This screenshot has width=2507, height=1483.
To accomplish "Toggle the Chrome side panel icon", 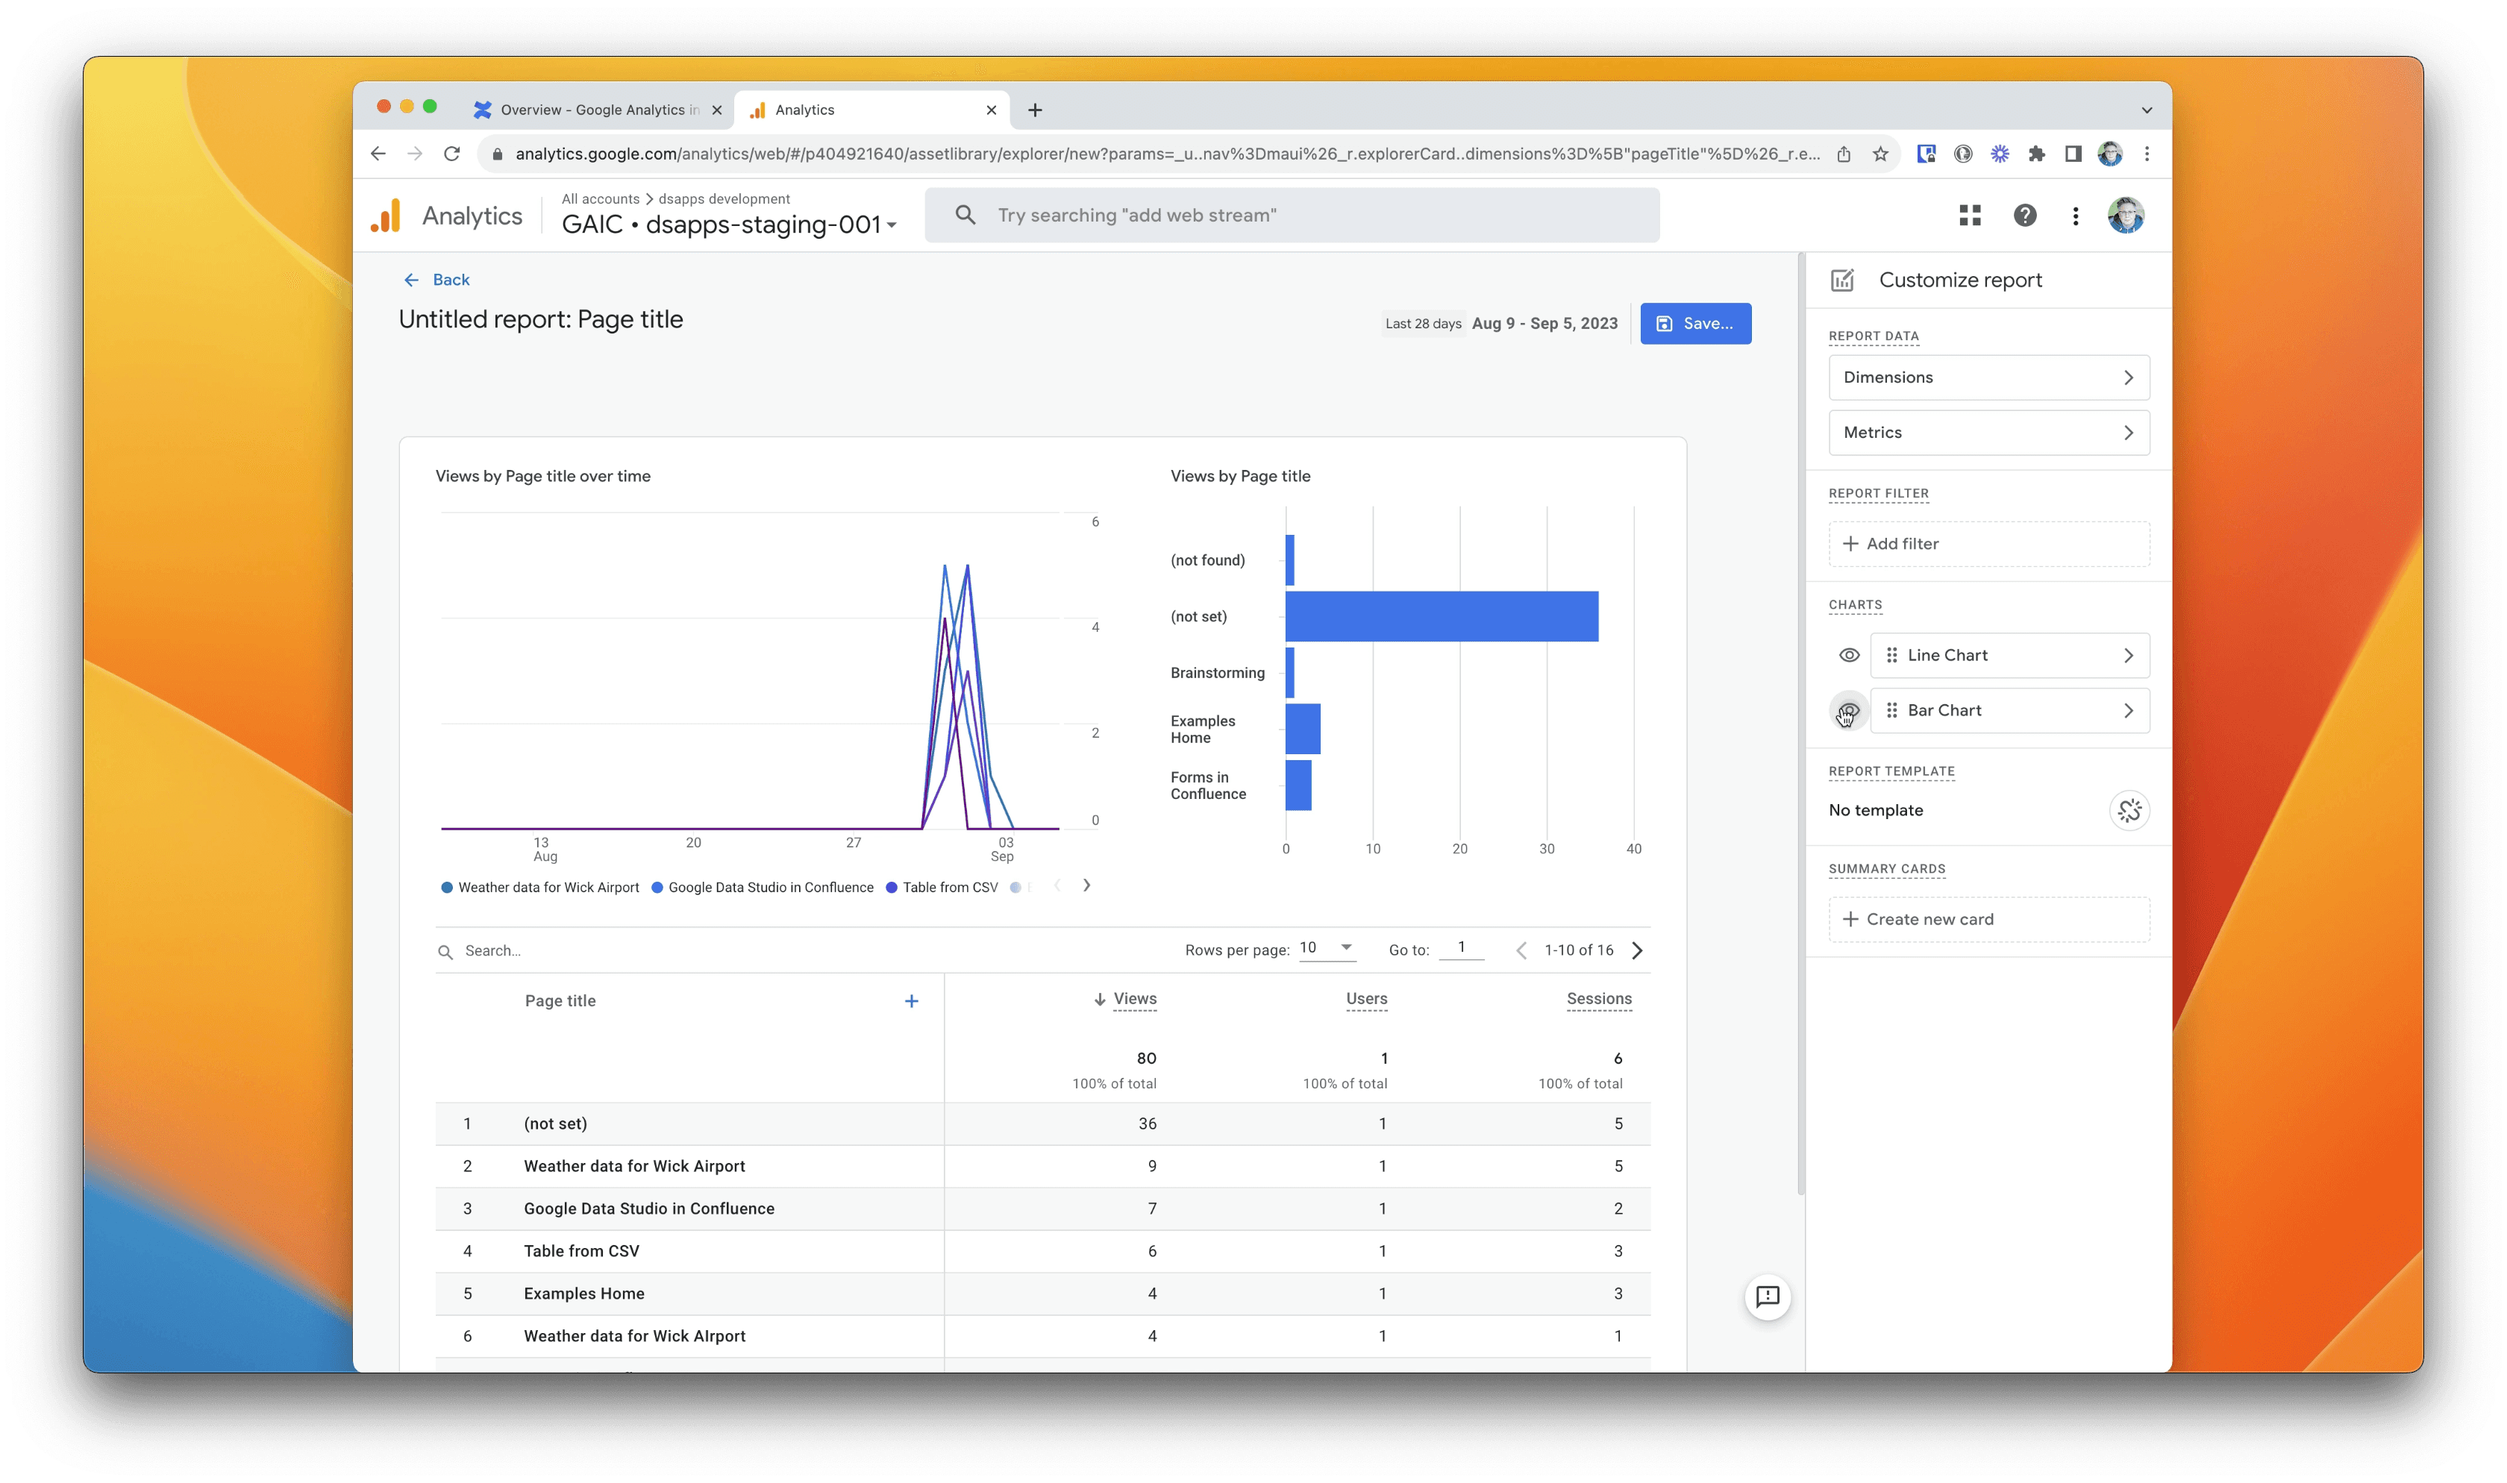I will coord(2072,154).
